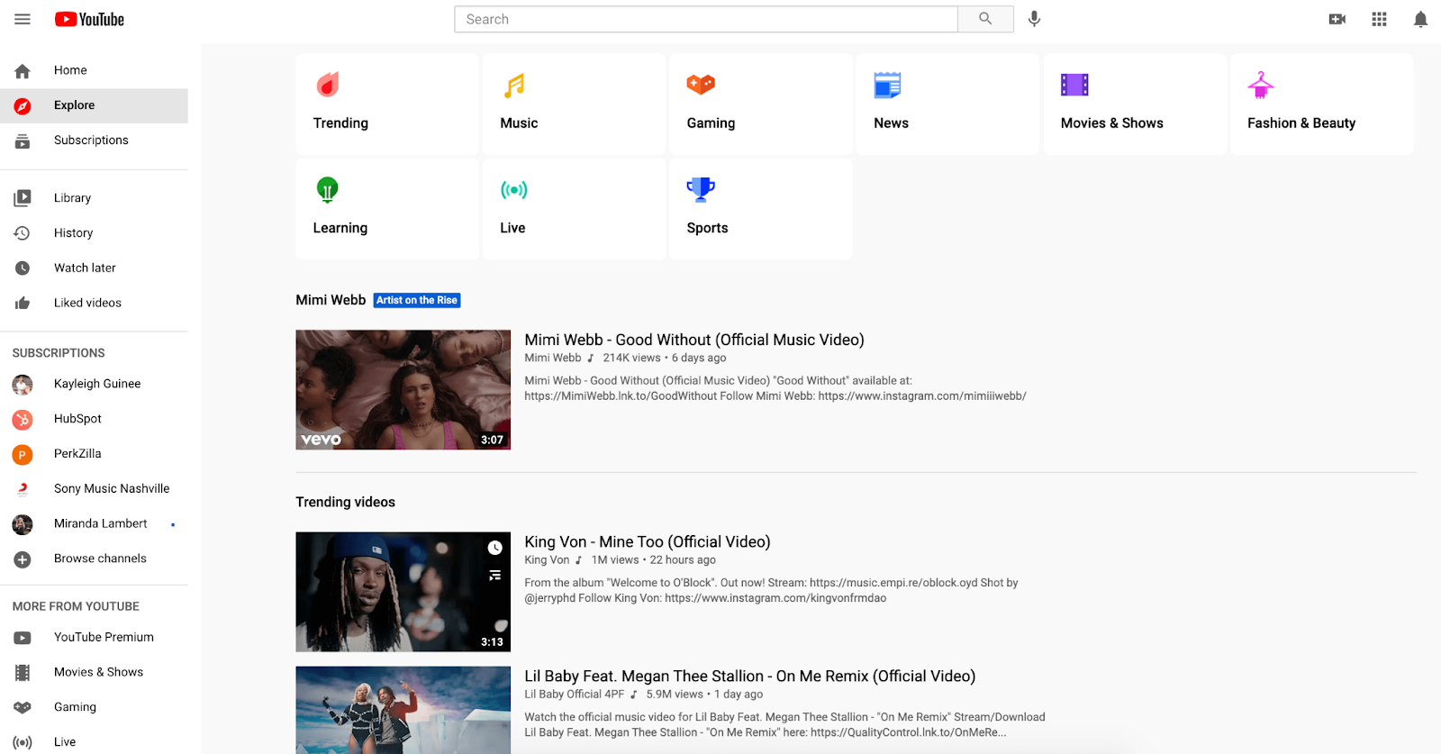Screen dimensions: 1441x754
Task: Click the Browse channels plus icon
Action: tap(23, 559)
